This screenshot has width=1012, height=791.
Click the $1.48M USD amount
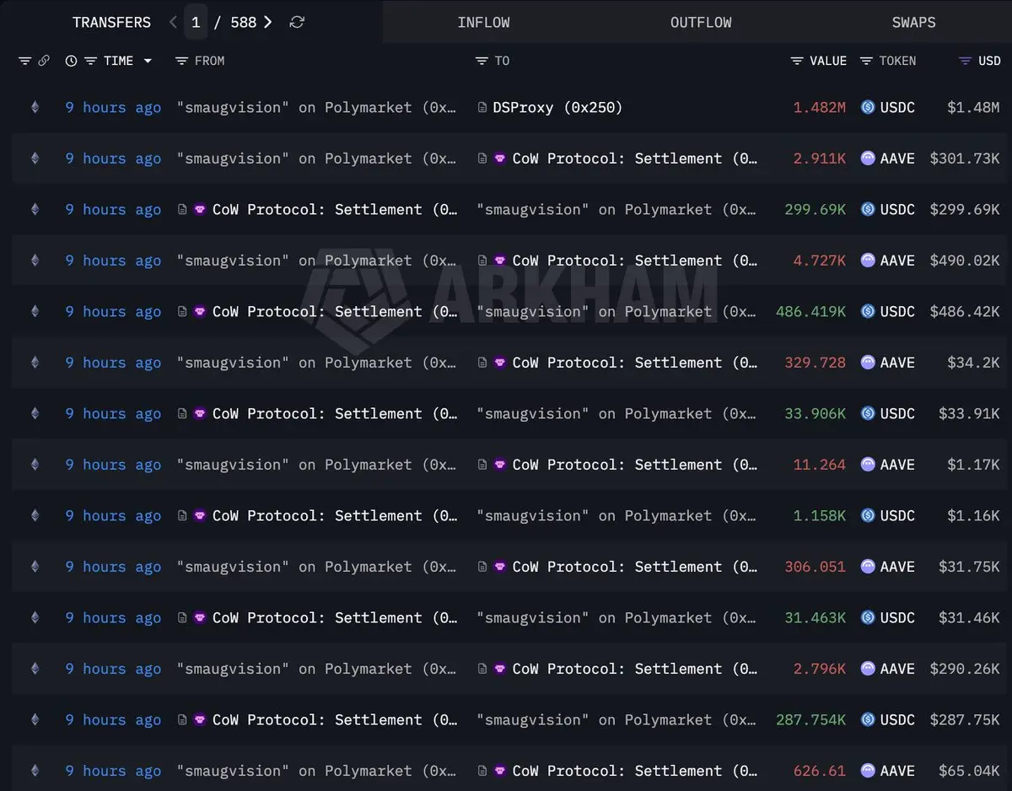click(x=973, y=108)
